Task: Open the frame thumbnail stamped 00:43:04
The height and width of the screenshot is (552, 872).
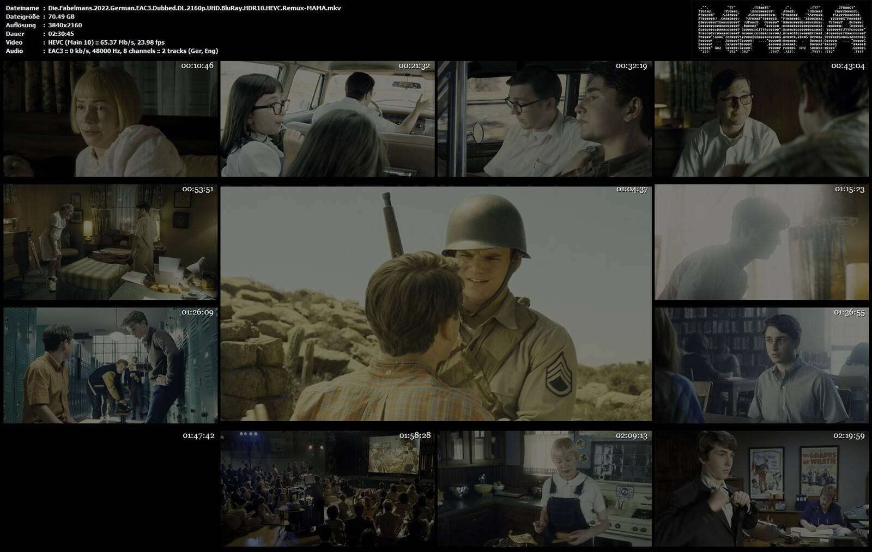Action: click(x=761, y=119)
